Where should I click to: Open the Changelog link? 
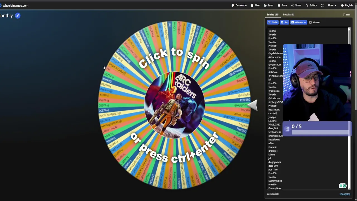pos(345,194)
